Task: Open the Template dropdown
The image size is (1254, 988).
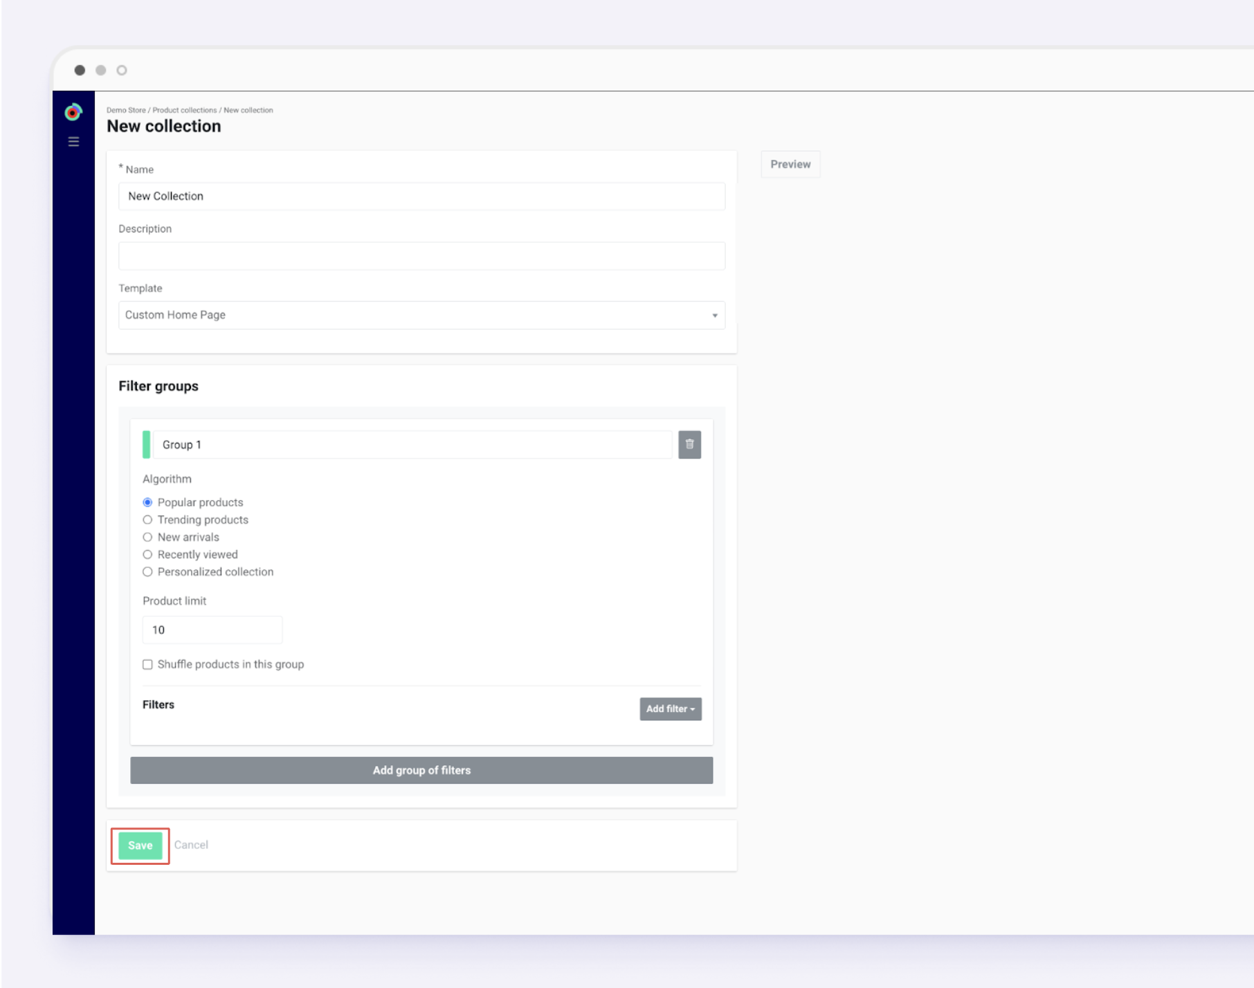Action: point(421,315)
